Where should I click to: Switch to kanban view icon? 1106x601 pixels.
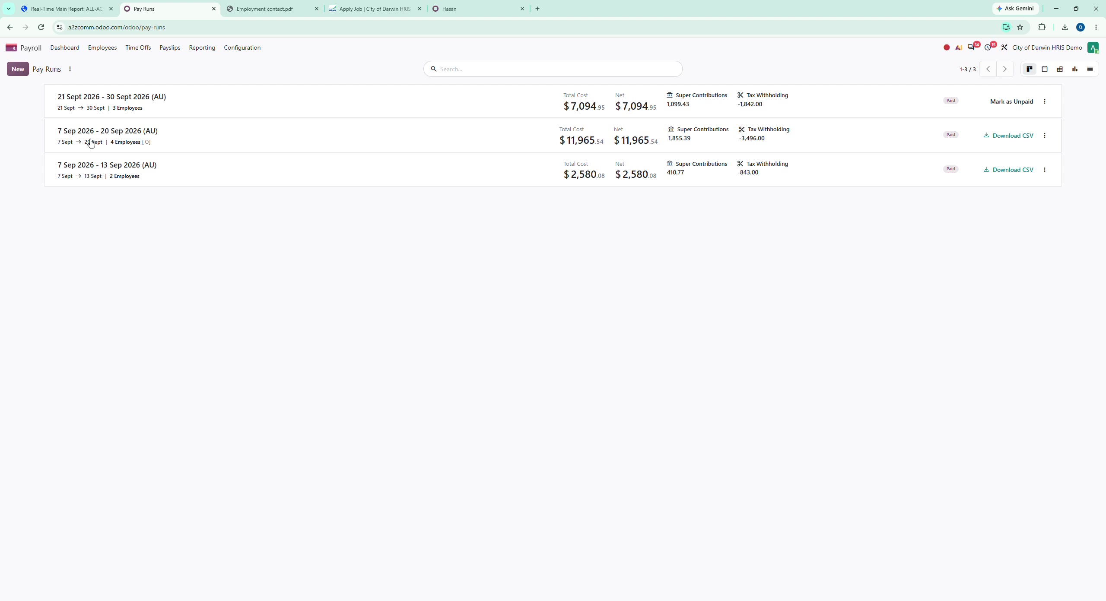pyautogui.click(x=1030, y=69)
